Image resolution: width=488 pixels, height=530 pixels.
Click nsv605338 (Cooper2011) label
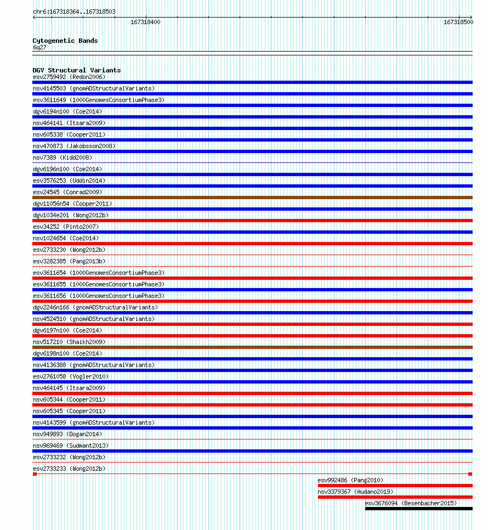pos(69,134)
